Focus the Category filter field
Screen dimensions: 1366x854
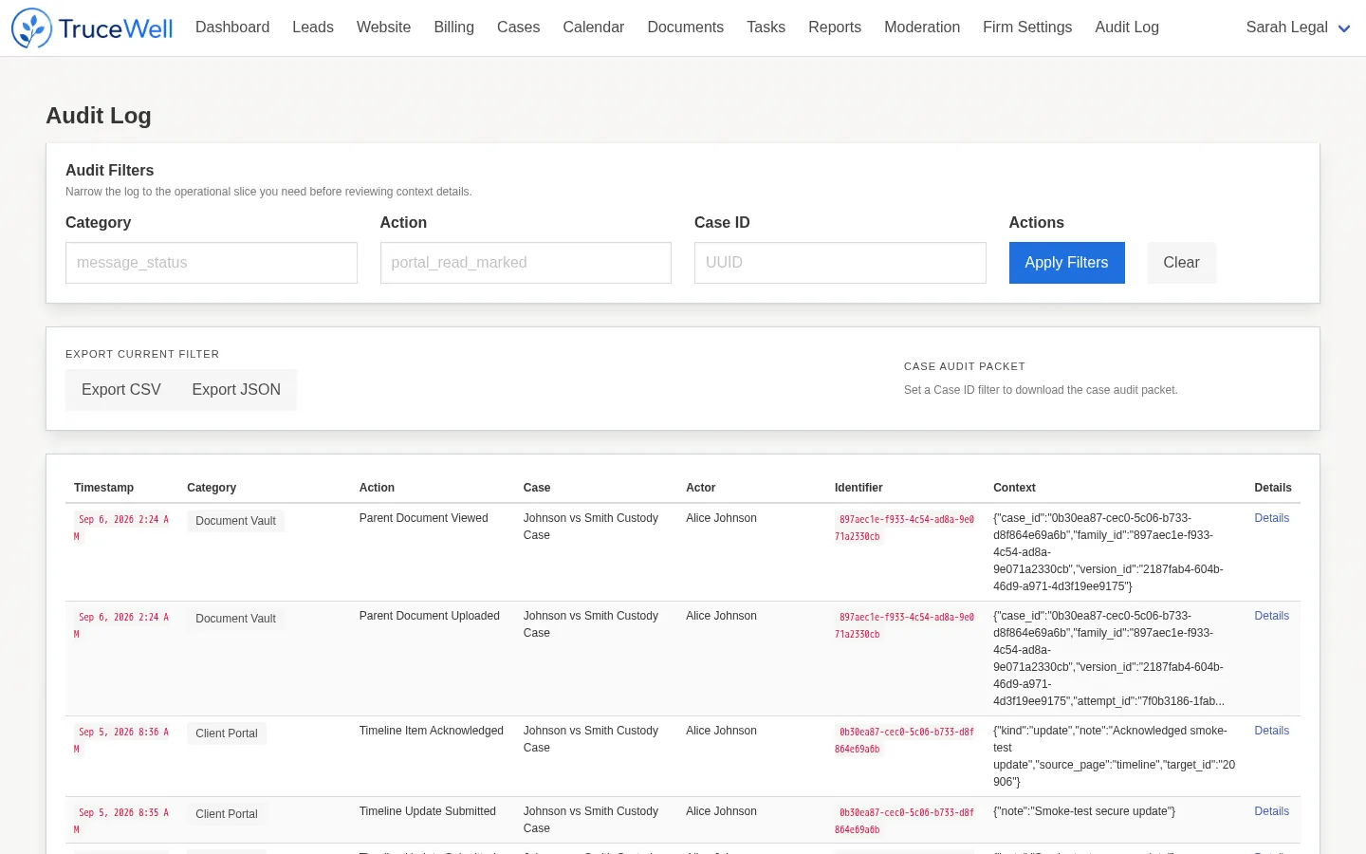point(212,263)
